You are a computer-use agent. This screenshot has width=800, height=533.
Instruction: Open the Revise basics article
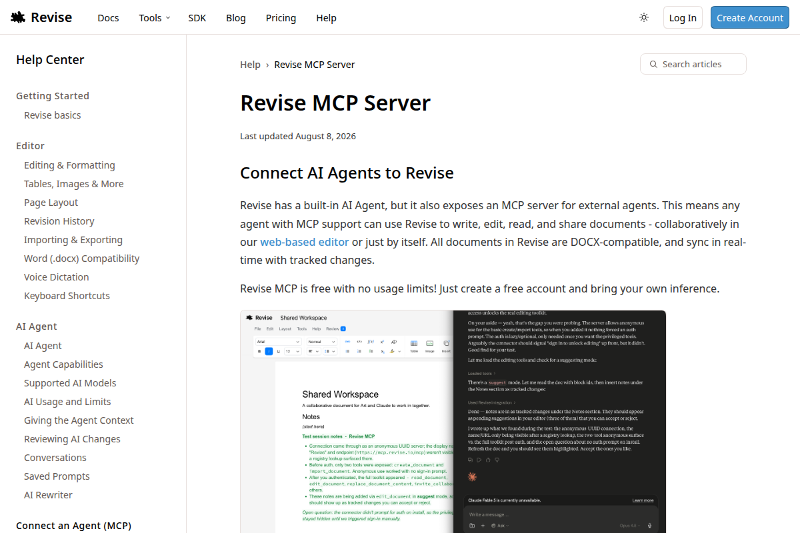pos(53,115)
